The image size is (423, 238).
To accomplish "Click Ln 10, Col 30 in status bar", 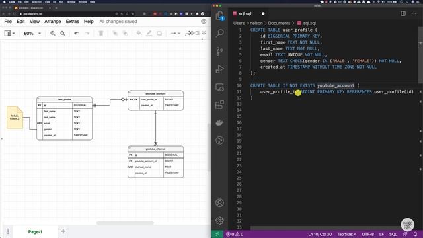I will click(x=320, y=234).
